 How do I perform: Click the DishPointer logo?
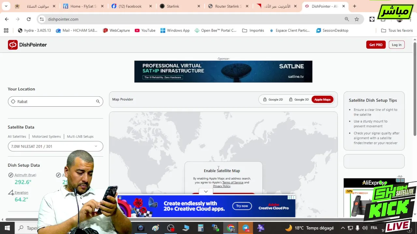(27, 45)
